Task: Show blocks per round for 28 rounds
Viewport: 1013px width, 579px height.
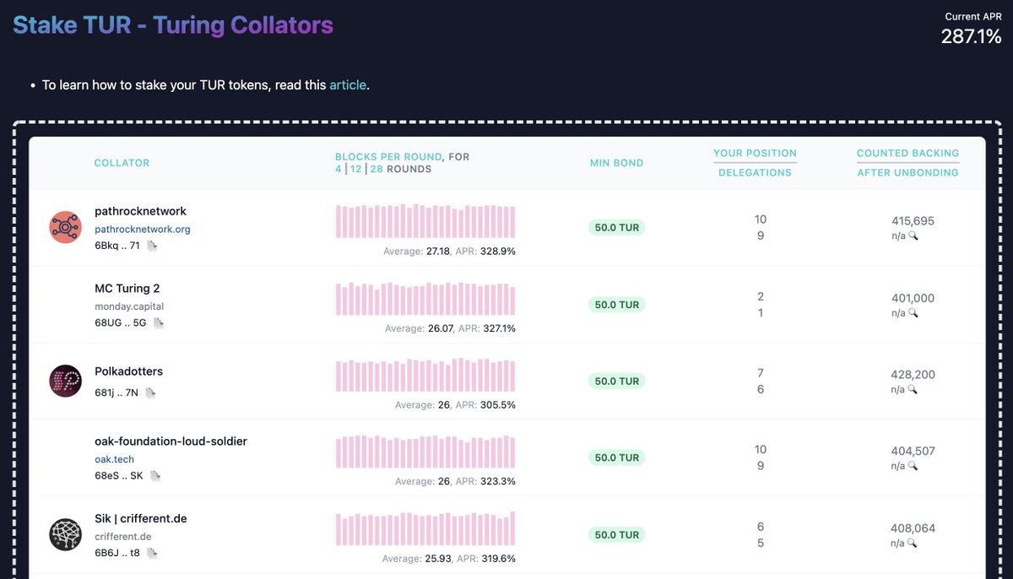Action: (x=376, y=170)
